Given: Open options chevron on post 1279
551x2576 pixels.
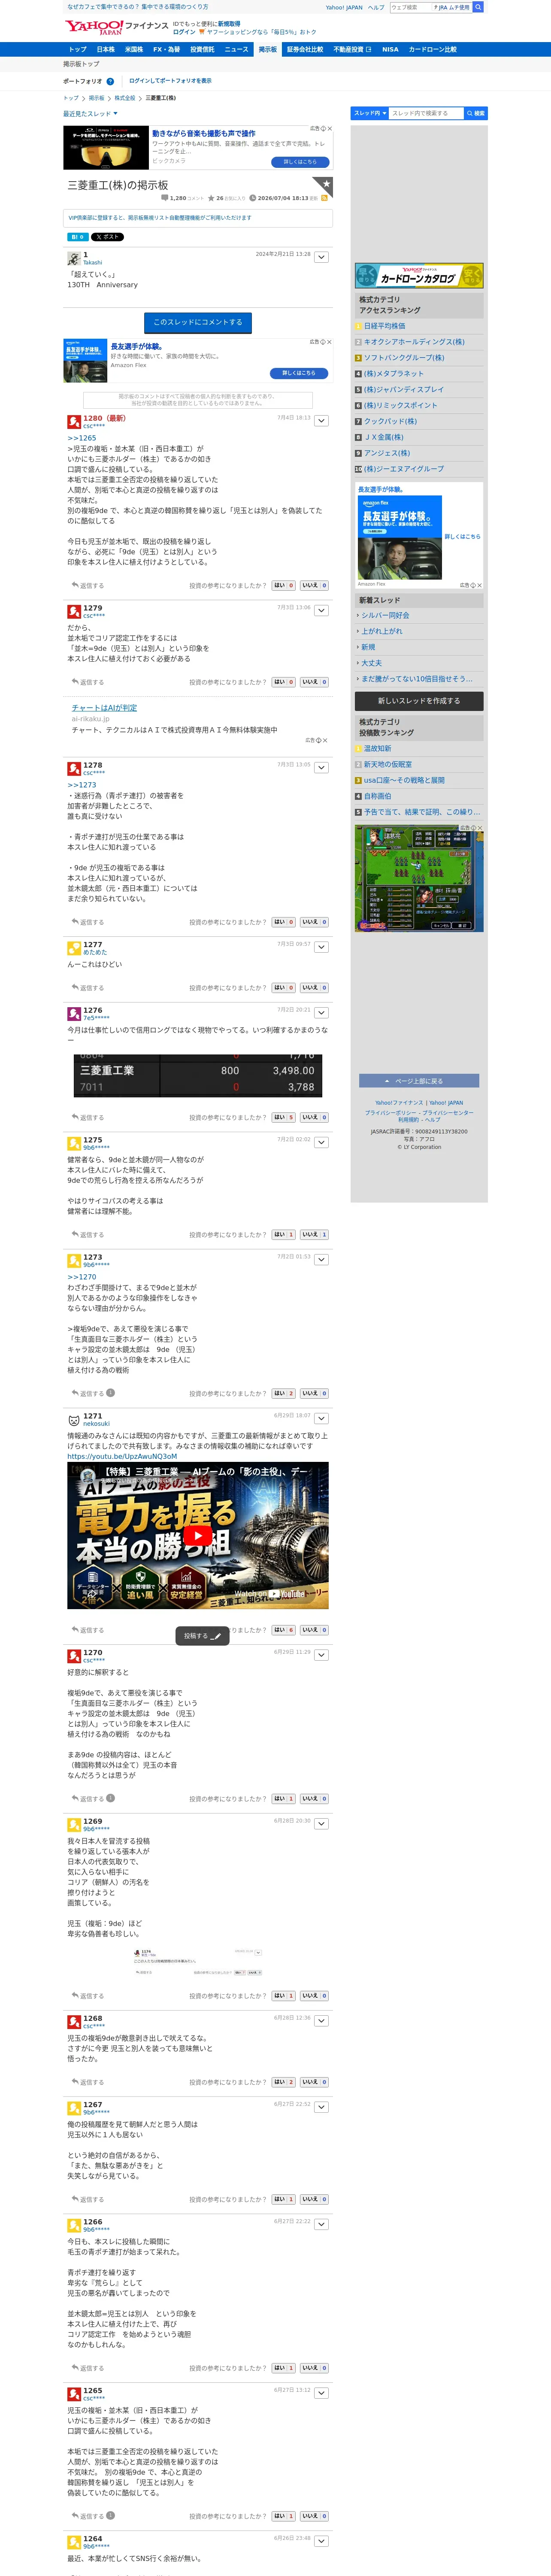Looking at the screenshot, I should click(321, 610).
